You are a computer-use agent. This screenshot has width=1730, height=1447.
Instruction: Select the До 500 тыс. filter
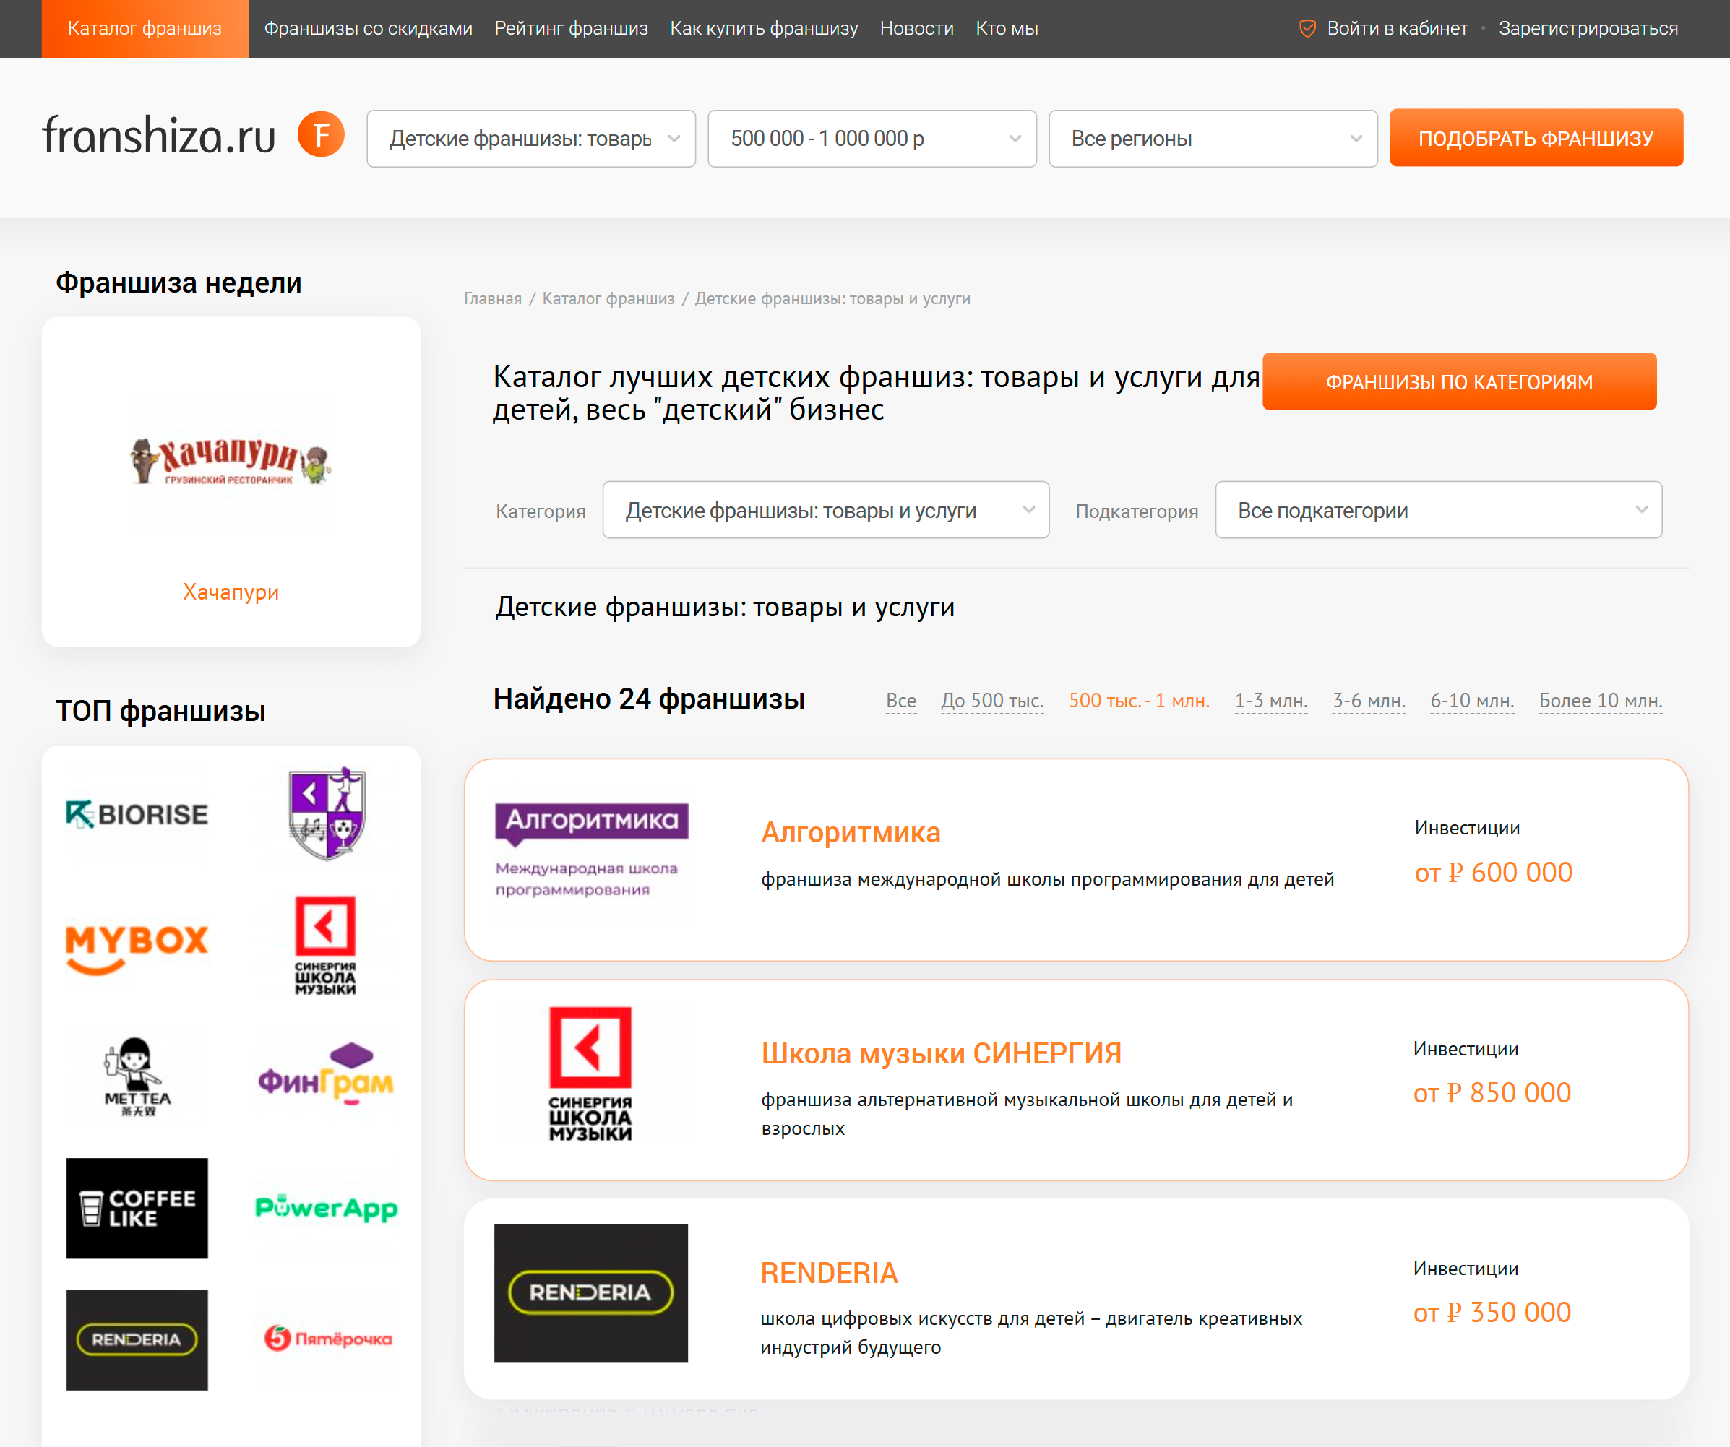pyautogui.click(x=992, y=701)
